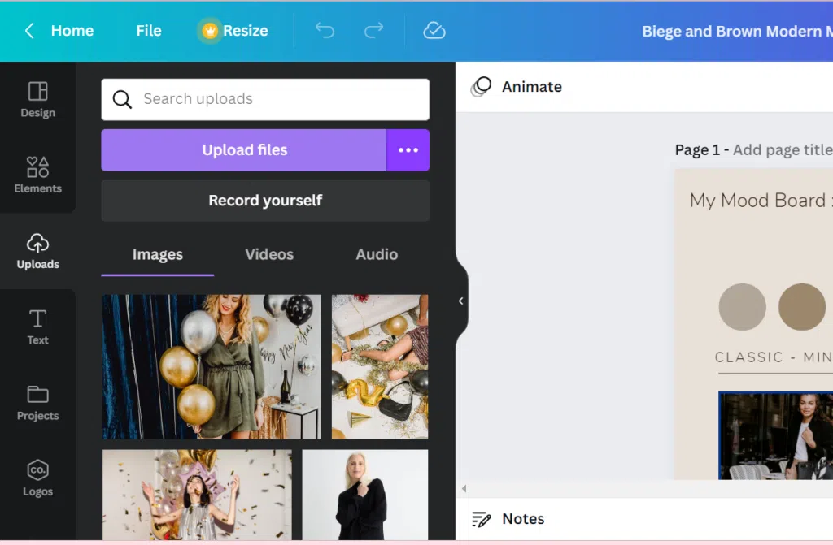The height and width of the screenshot is (545, 833).
Task: Click the Search uploads field
Action: click(x=265, y=99)
